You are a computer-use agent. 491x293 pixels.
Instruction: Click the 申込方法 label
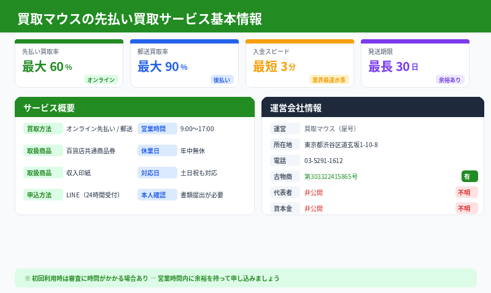tap(43, 195)
